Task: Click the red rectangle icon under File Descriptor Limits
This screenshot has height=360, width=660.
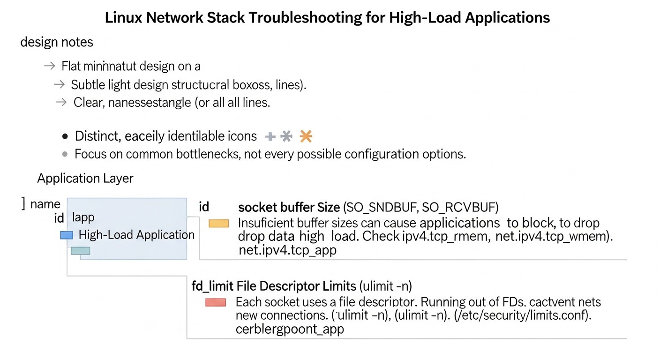Action: pos(215,302)
